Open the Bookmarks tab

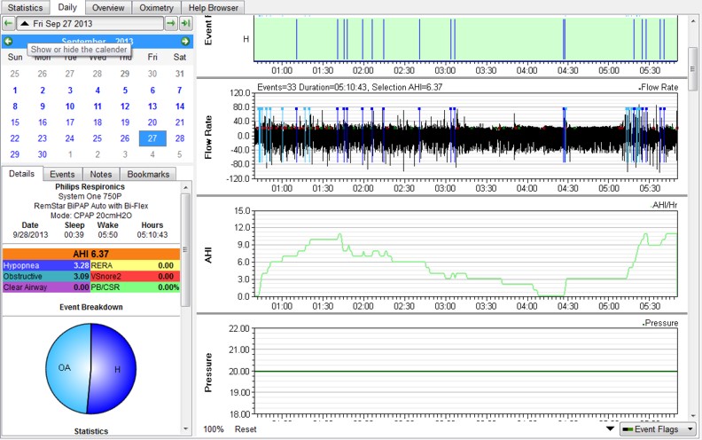pyautogui.click(x=148, y=175)
